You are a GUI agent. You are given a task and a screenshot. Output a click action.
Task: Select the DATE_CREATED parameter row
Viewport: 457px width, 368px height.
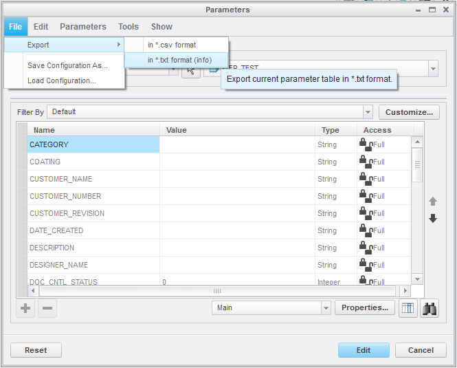219,230
